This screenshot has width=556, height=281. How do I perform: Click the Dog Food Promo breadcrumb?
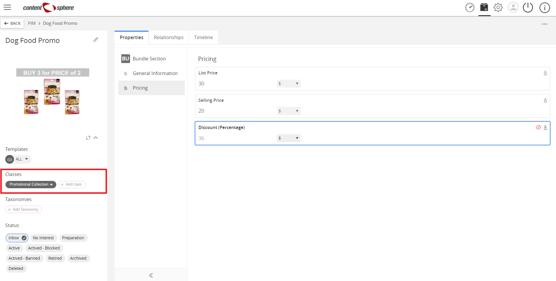[60, 23]
